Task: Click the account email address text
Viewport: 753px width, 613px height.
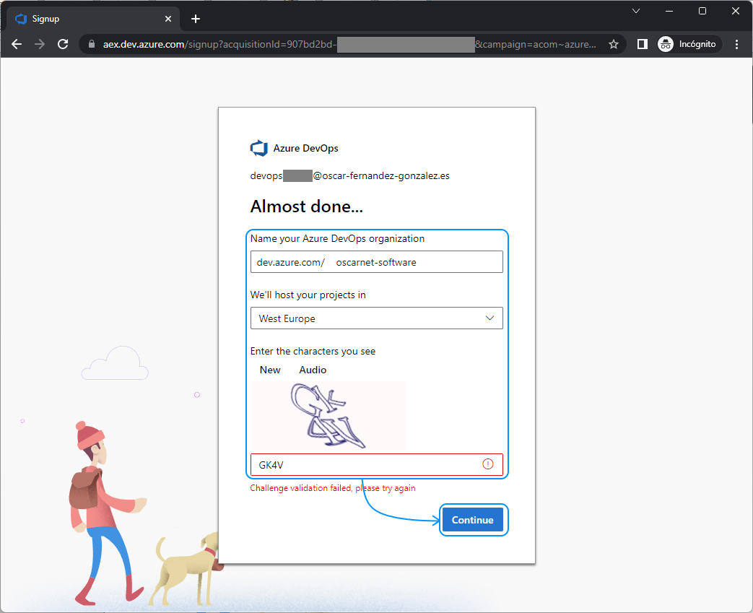Action: tap(349, 176)
